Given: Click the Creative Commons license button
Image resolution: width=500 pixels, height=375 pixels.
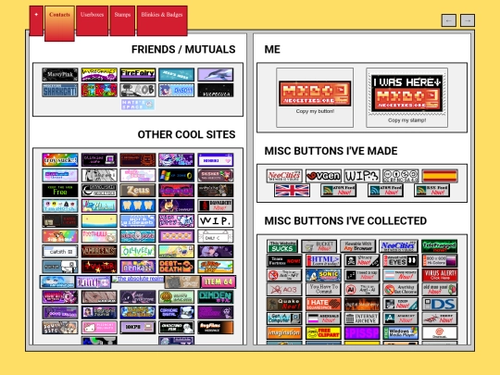Looking at the screenshot, I should pyautogui.click(x=401, y=176).
